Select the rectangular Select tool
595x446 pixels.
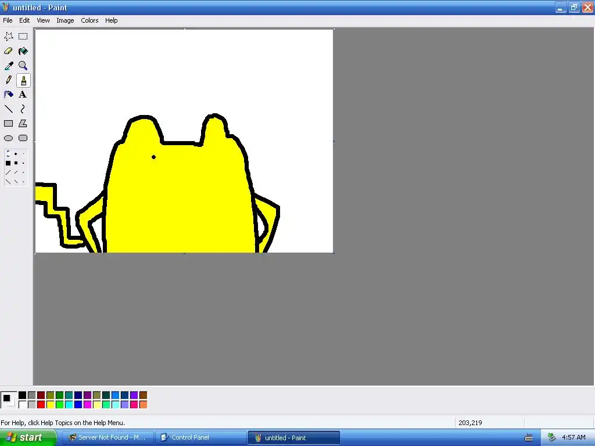(x=23, y=37)
